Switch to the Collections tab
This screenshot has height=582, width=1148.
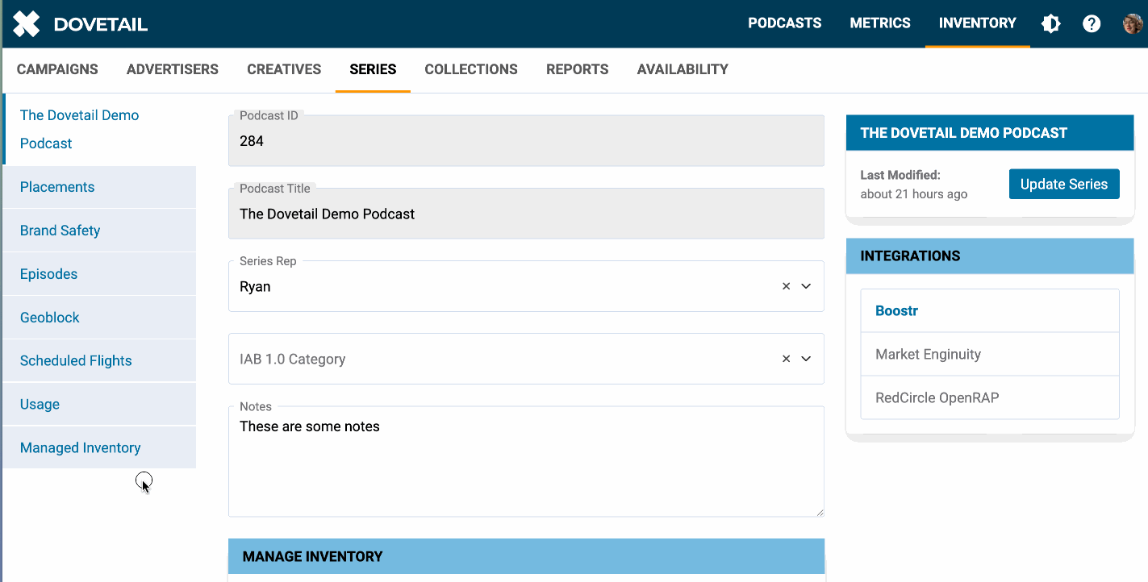point(471,69)
